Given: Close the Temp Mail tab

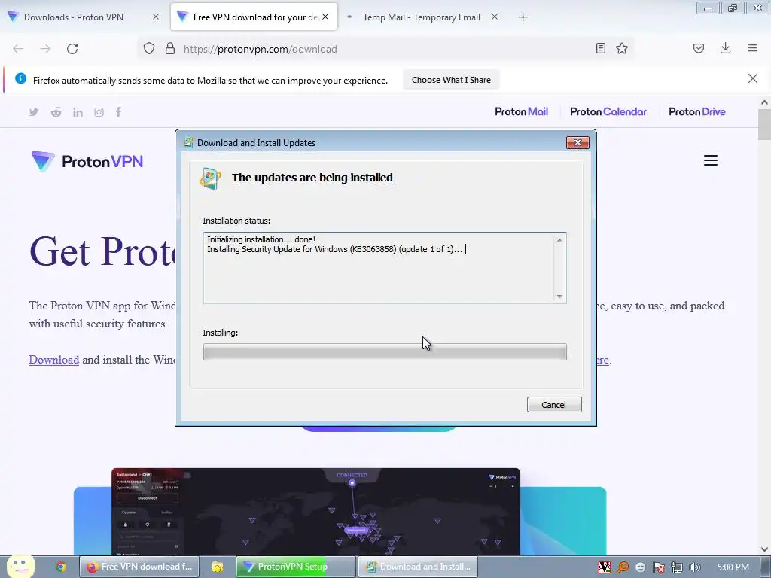Looking at the screenshot, I should point(495,17).
